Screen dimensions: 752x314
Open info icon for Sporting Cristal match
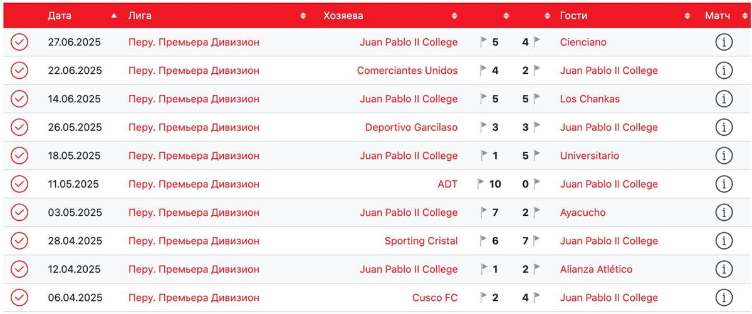724,241
